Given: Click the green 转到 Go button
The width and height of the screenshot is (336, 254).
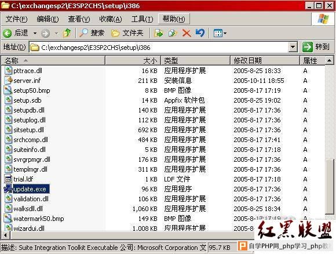Looking at the screenshot, I should click(316, 47).
